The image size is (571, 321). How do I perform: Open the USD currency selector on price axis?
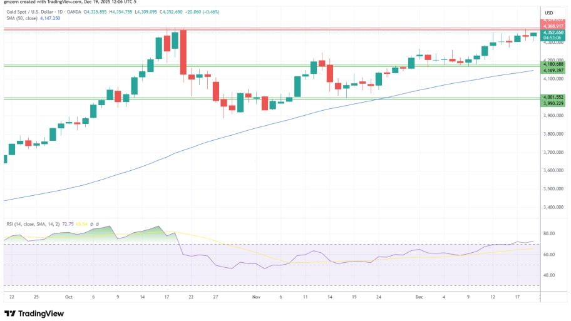point(549,13)
